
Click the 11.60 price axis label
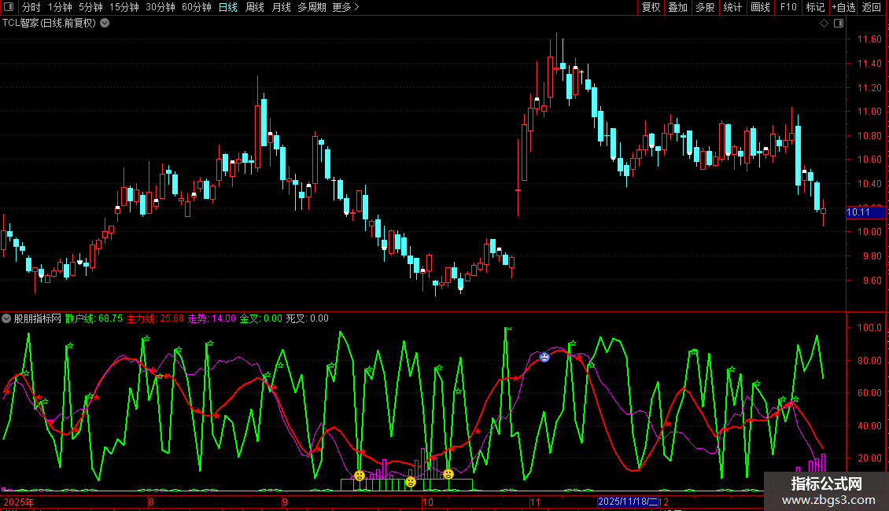coord(869,39)
